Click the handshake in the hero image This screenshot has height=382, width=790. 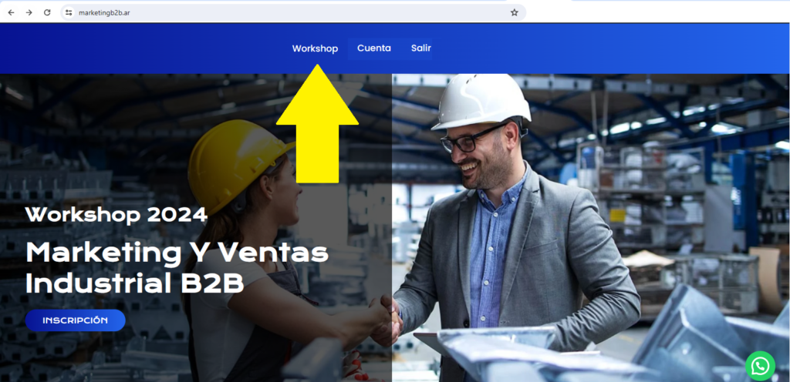click(x=387, y=320)
